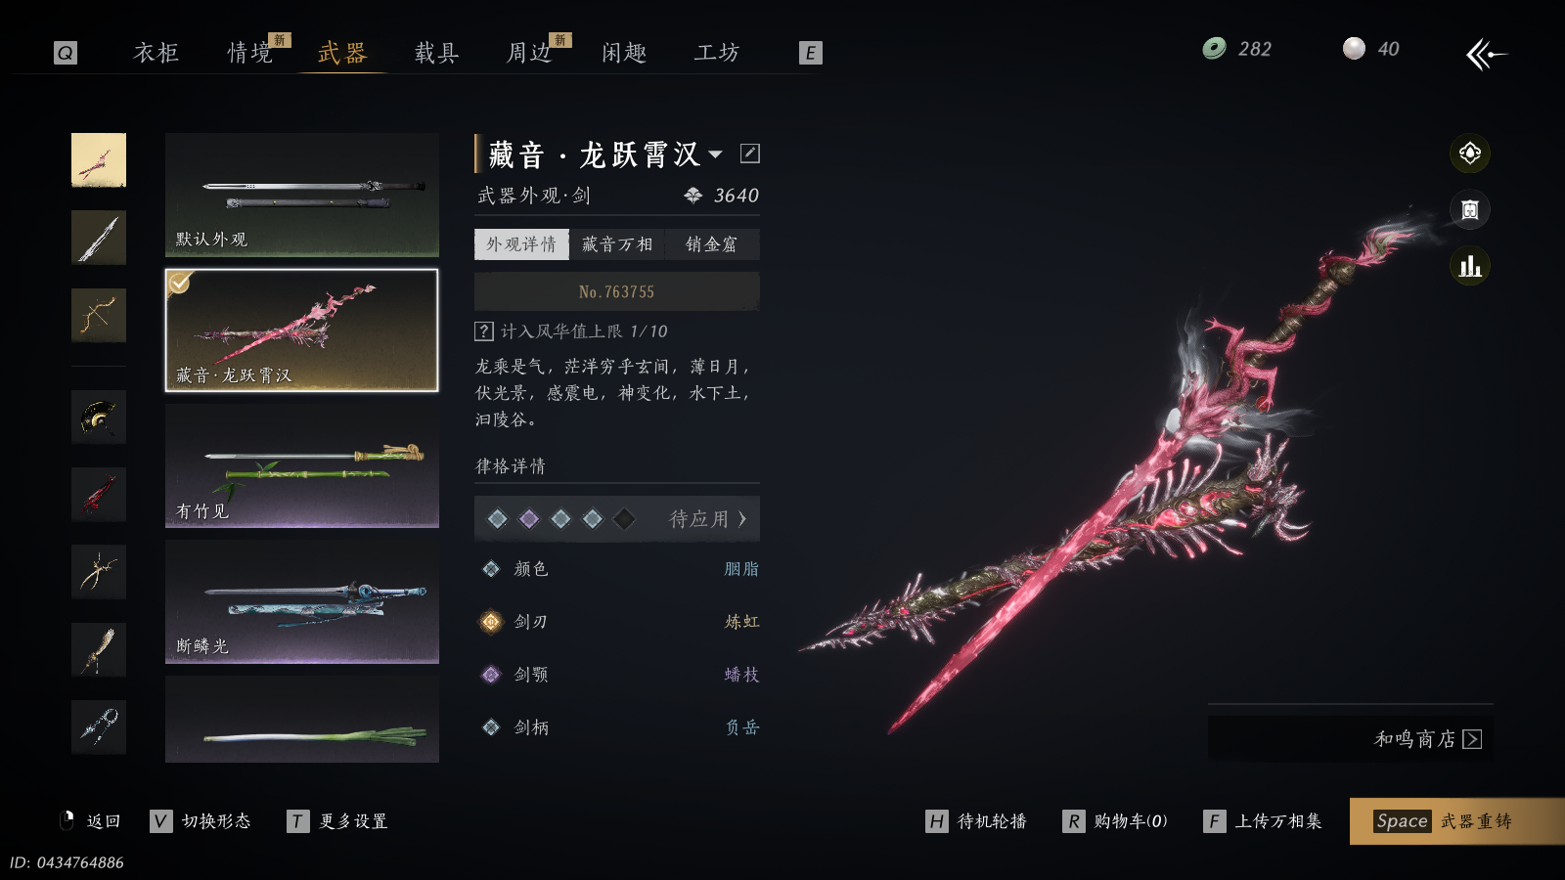
Task: Expand the weapon name dropdown arrow
Action: (x=716, y=154)
